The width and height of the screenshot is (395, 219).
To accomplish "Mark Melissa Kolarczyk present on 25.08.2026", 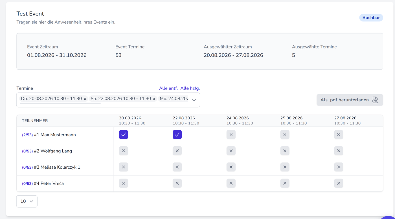I will point(285,167).
